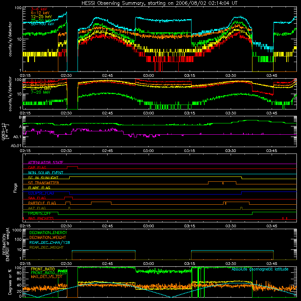Screen dimensions: 301x301
Task: Click the NON_SOLAR_EVENT flag label
Action: 46,173
